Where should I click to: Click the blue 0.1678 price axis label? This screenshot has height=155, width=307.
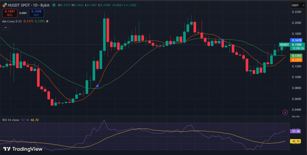(296, 40)
